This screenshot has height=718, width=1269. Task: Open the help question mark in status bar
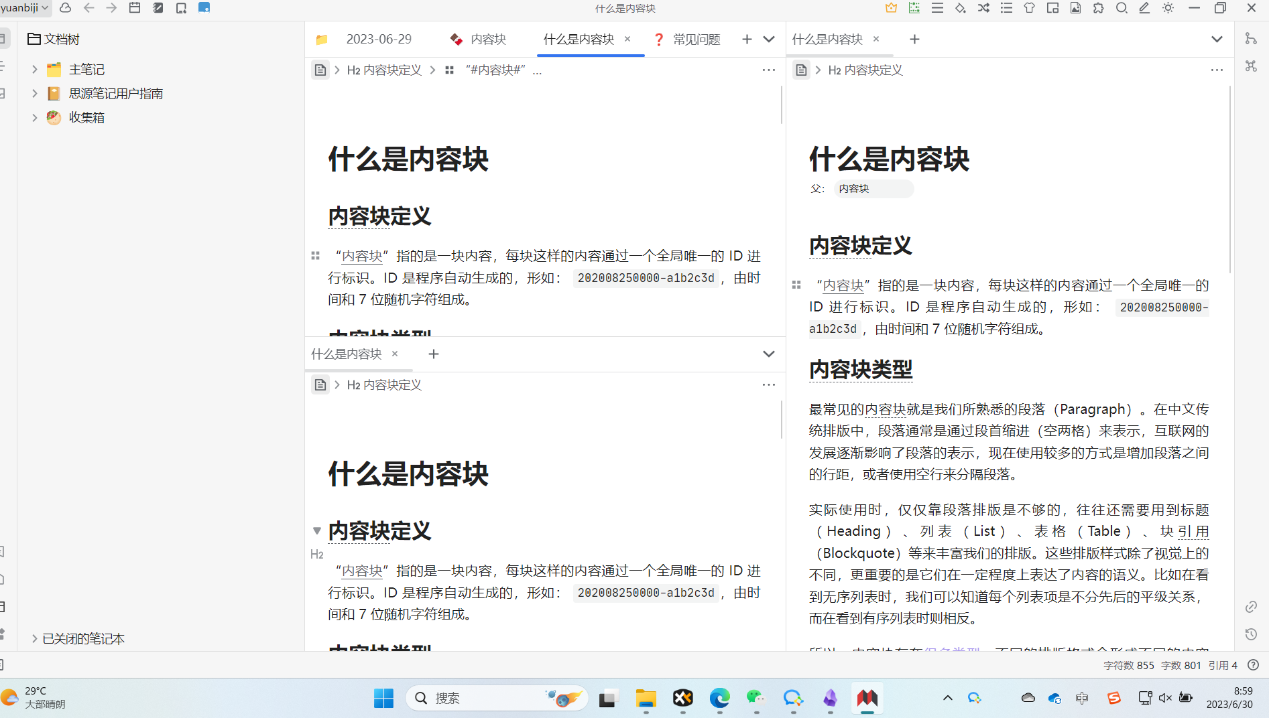[1253, 665]
